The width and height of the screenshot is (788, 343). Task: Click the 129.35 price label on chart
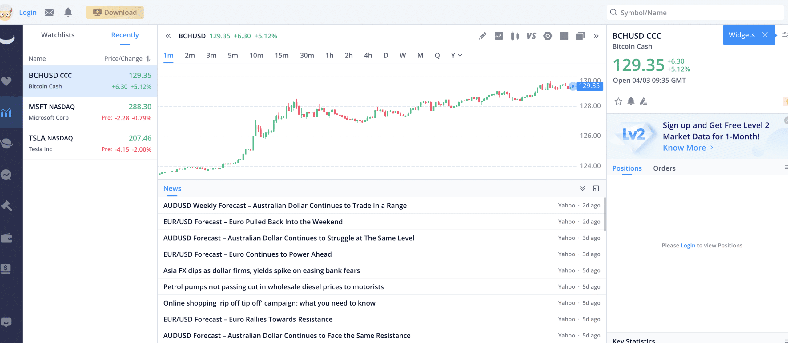[x=589, y=86]
